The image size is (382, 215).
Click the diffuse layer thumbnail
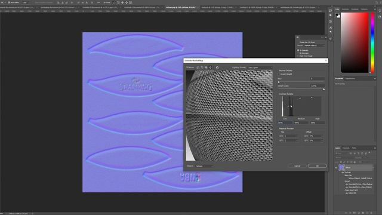coord(341,167)
